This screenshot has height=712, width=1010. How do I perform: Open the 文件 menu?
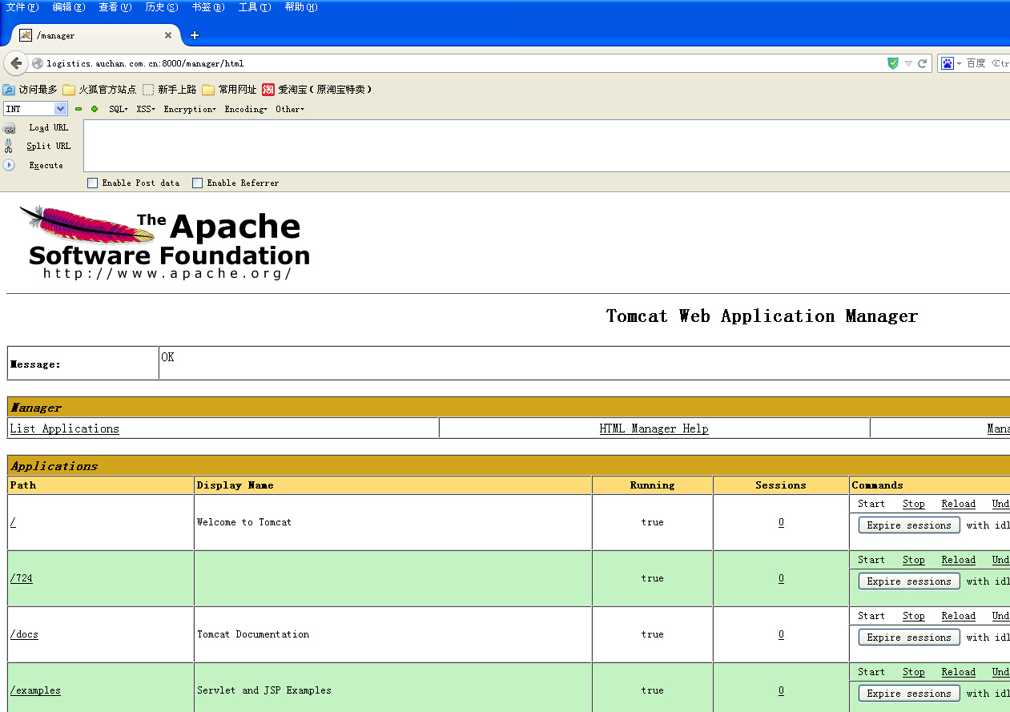pos(22,7)
